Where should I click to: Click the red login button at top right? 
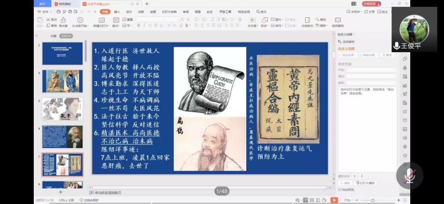tap(371, 3)
